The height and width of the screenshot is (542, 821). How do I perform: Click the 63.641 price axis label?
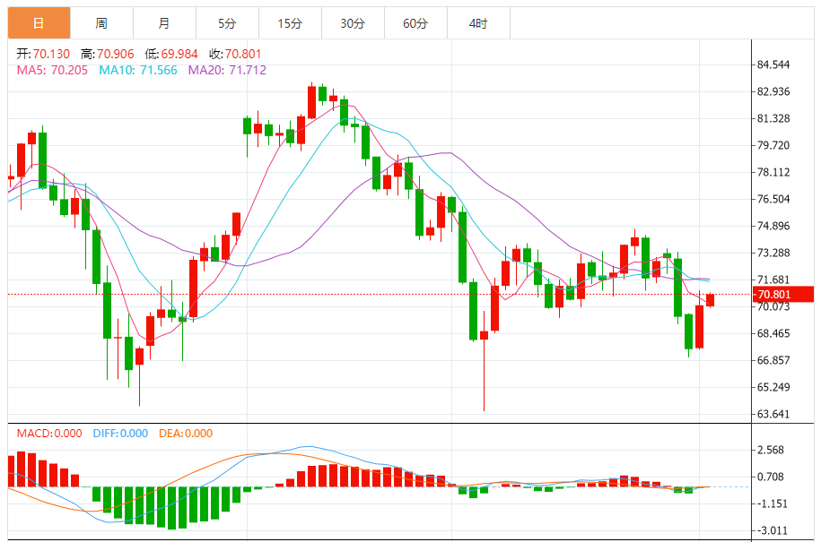click(x=773, y=414)
